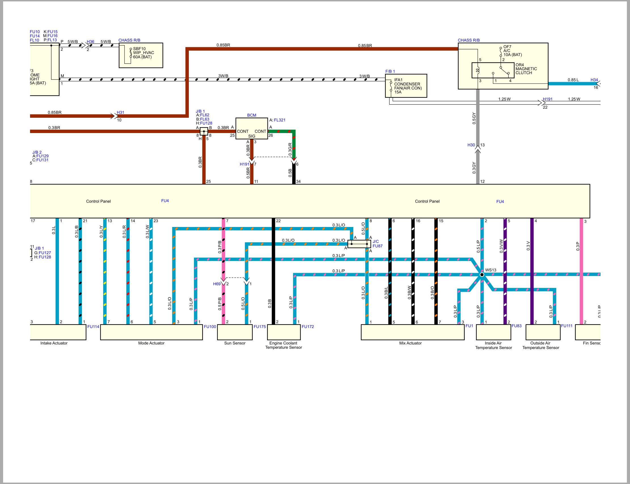630x484 pixels.
Task: Click the FU15 connector reference
Action: click(x=52, y=32)
